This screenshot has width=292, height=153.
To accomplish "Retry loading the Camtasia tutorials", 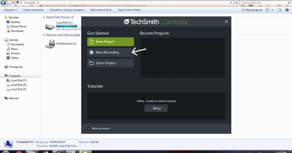I will click(156, 108).
